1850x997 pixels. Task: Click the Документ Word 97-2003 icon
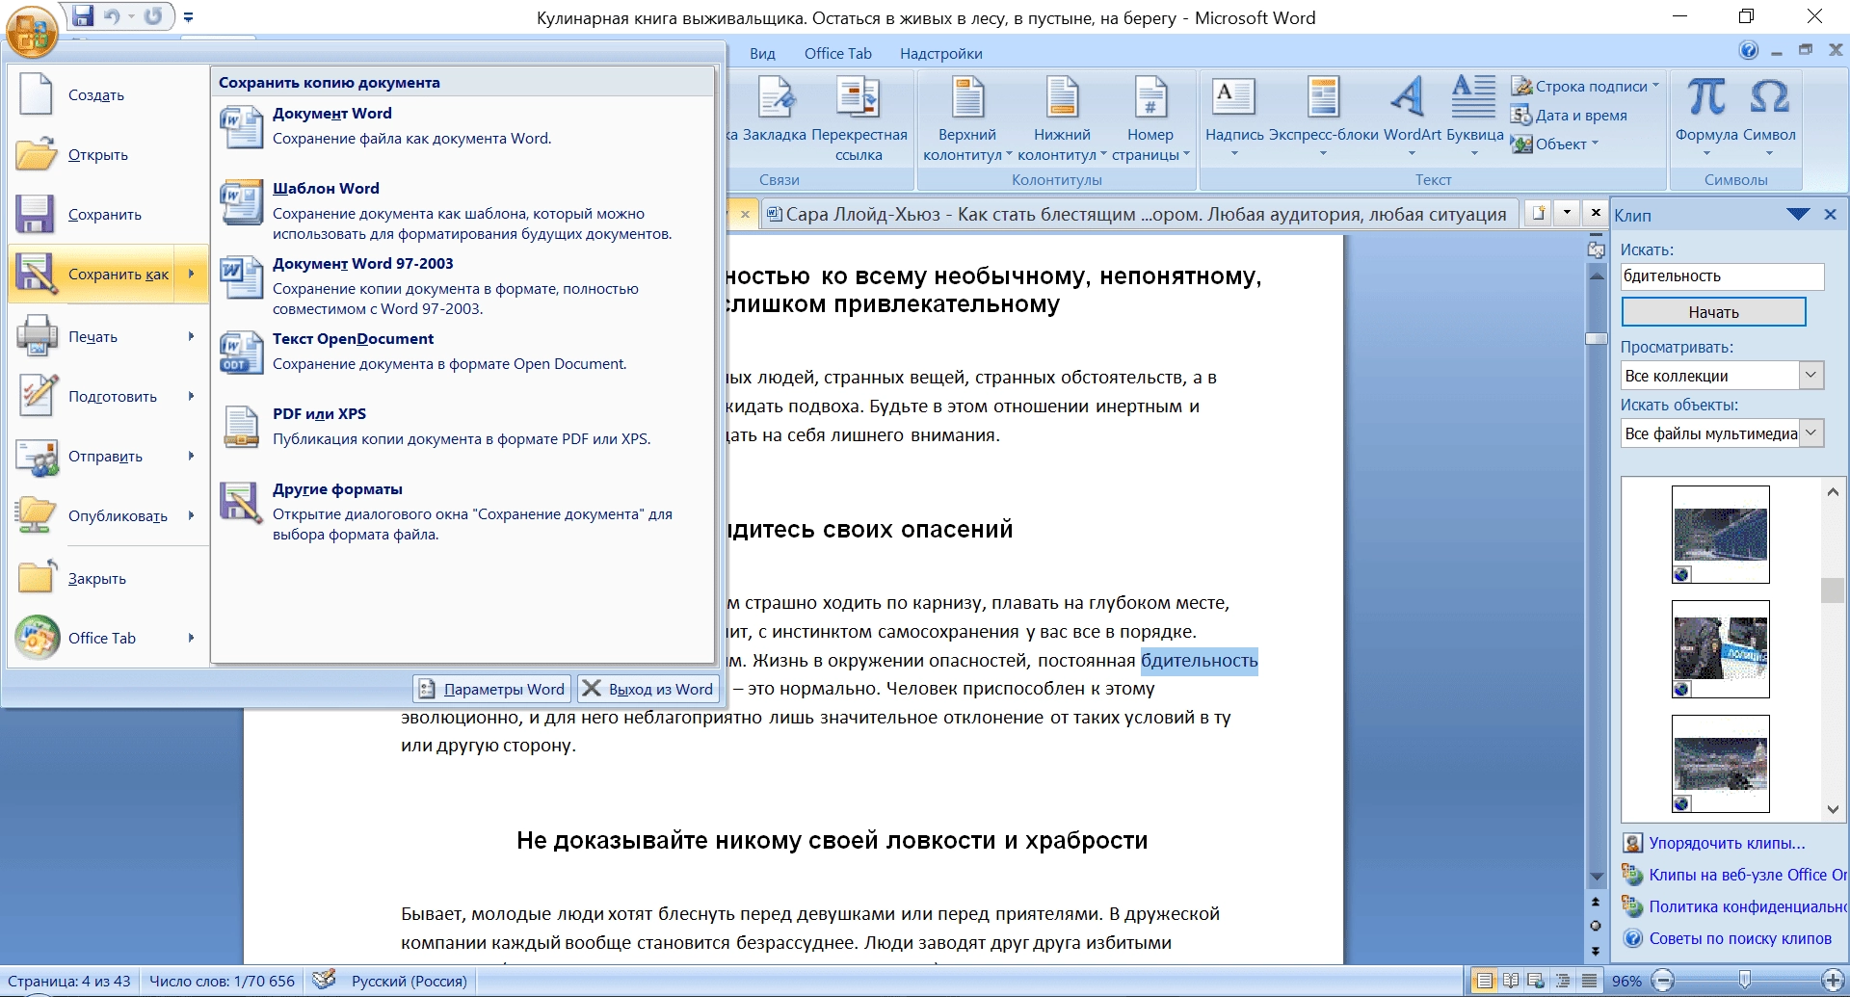[x=241, y=276]
